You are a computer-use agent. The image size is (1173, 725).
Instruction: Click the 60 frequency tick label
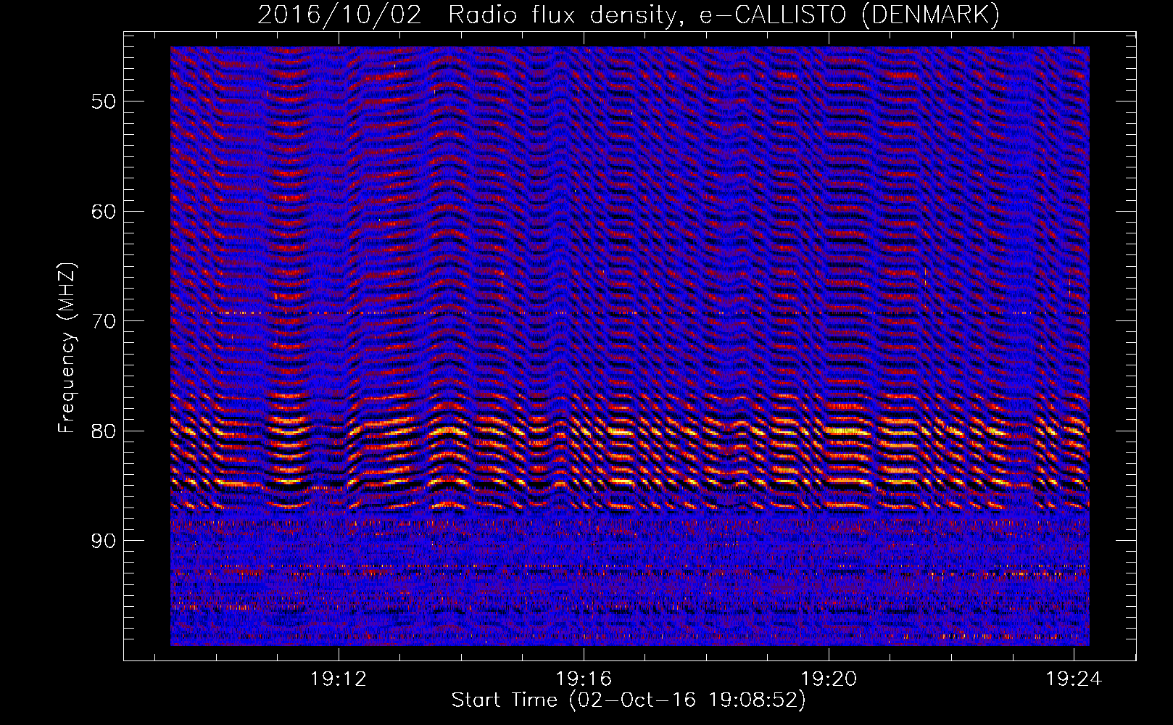pyautogui.click(x=104, y=212)
